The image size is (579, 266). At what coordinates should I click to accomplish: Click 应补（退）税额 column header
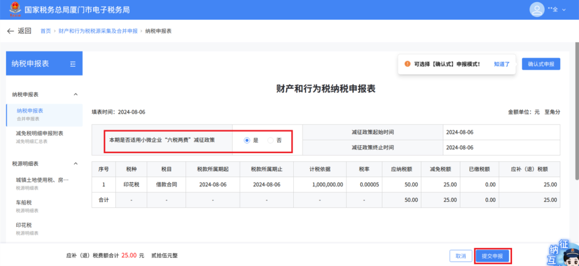coord(530,169)
